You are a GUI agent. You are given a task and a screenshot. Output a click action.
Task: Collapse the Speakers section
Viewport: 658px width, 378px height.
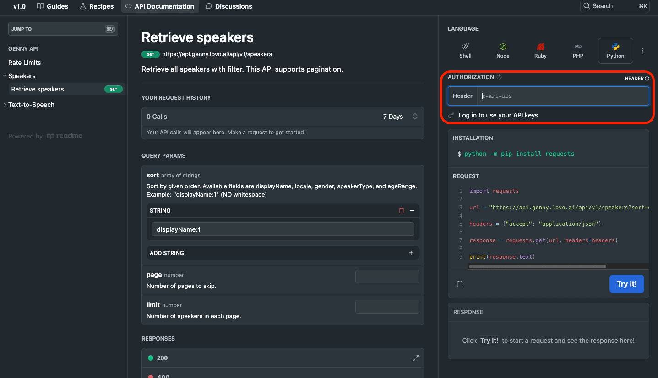pyautogui.click(x=5, y=75)
